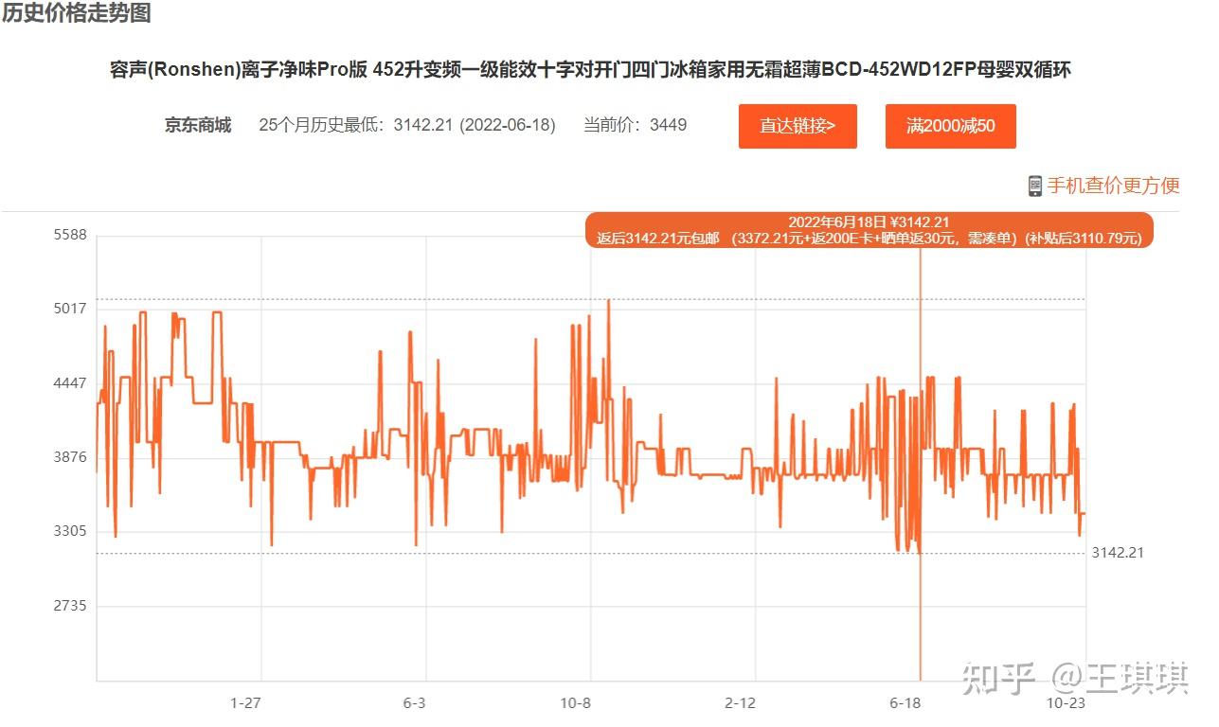This screenshot has width=1219, height=727.
Task: Click the 直达链接> button
Action: pos(798,126)
